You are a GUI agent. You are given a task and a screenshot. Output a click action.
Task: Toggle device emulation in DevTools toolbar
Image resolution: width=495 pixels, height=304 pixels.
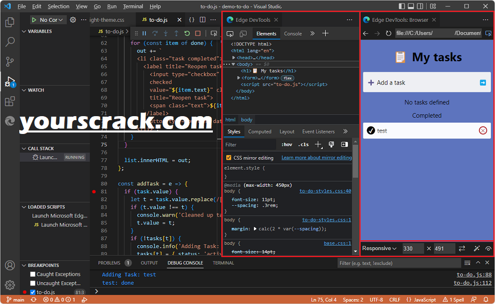[x=243, y=34]
